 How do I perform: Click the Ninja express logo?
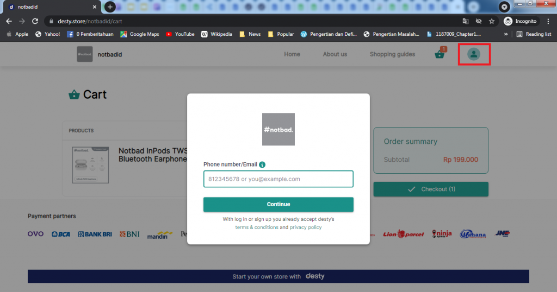(x=442, y=233)
